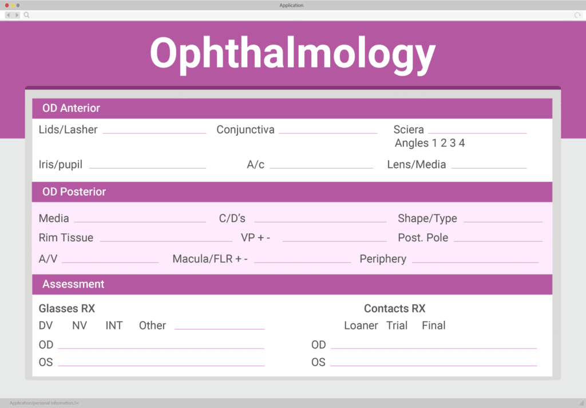
Task: Open the personal information path in the status bar
Action: (x=40, y=403)
